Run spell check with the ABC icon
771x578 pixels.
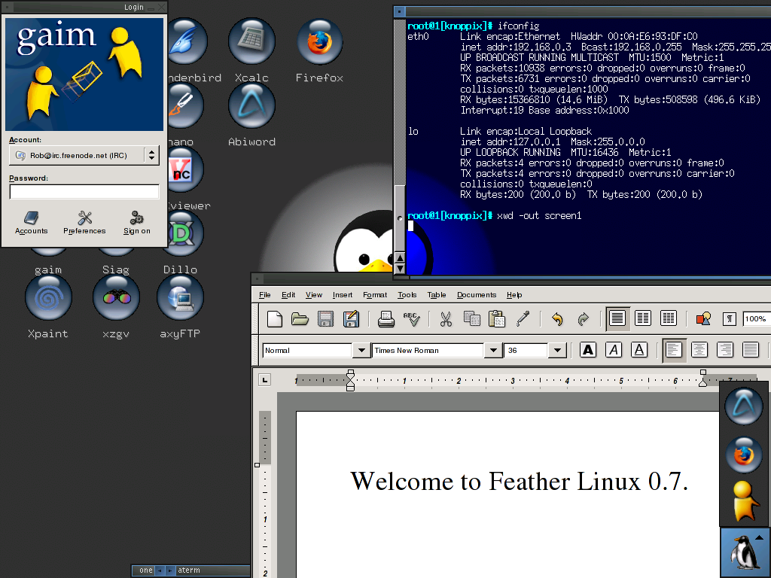pyautogui.click(x=413, y=318)
